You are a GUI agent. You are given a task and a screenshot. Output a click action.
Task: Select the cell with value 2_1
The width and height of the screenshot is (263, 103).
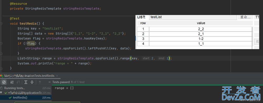point(201,34)
